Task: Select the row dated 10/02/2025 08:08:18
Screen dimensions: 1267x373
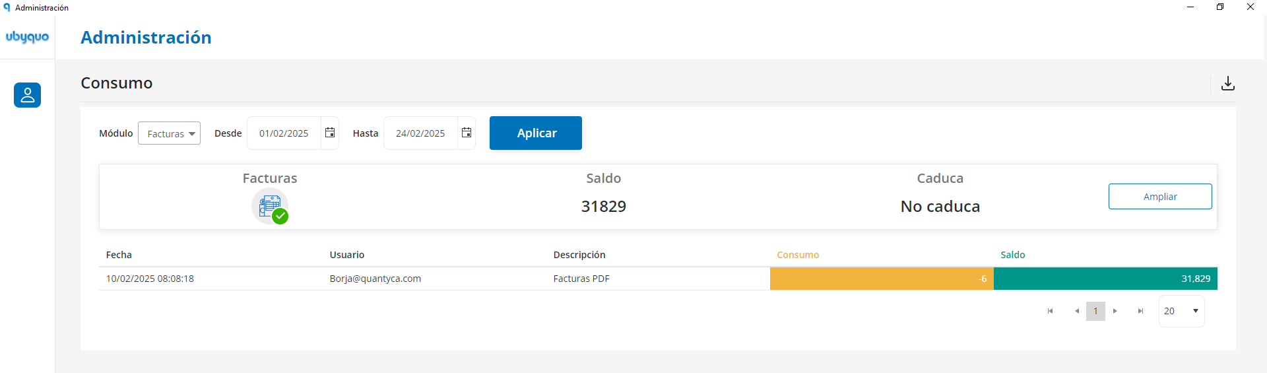Action: (658, 279)
